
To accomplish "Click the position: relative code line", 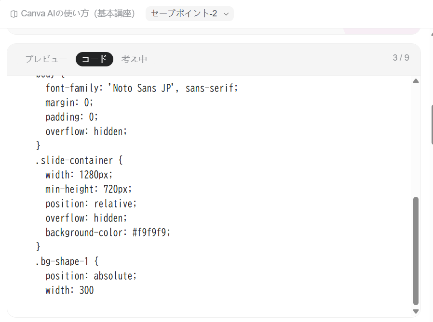I will [x=91, y=204].
